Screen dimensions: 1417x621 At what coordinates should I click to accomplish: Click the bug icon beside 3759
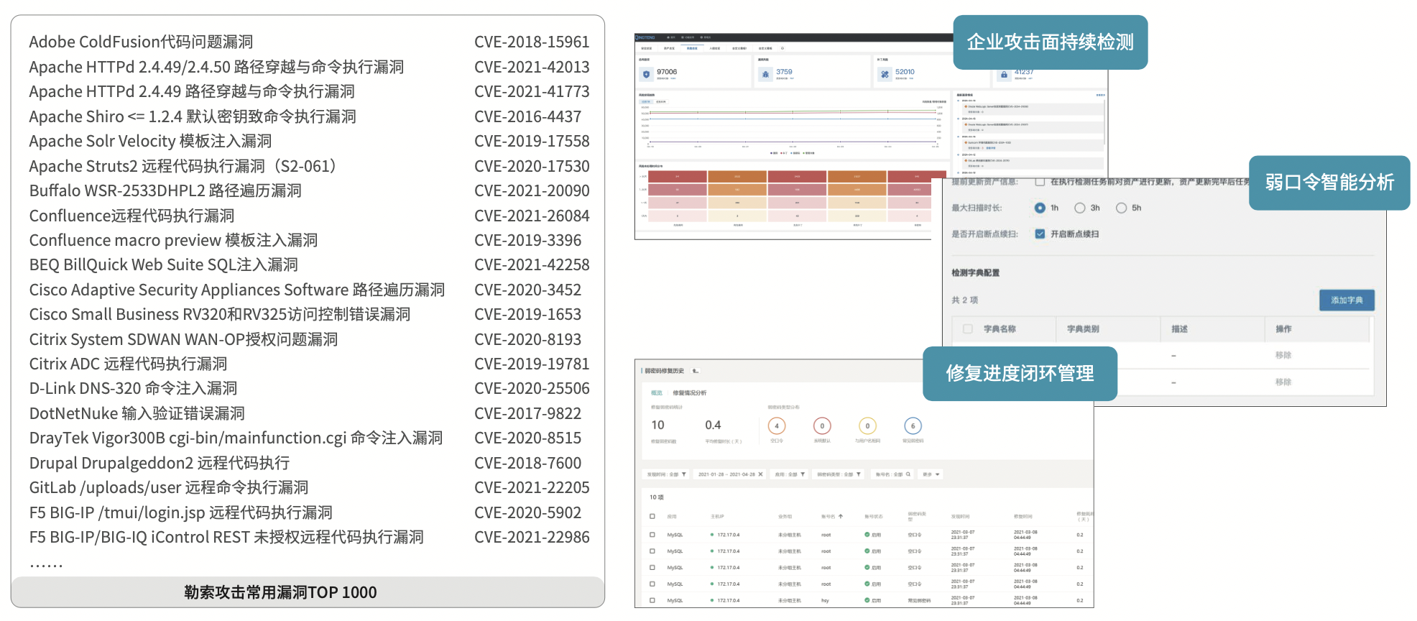[x=765, y=74]
